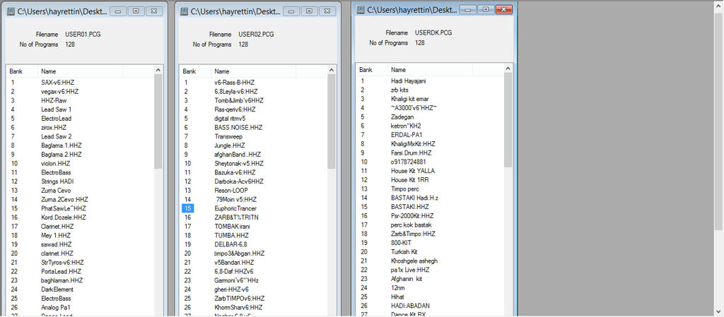724x317 pixels.
Task: Click the USER01 list scroll-up arrow
Action: pyautogui.click(x=158, y=70)
